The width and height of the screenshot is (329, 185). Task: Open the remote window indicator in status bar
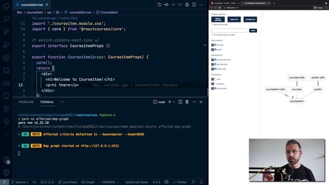[5, 182]
